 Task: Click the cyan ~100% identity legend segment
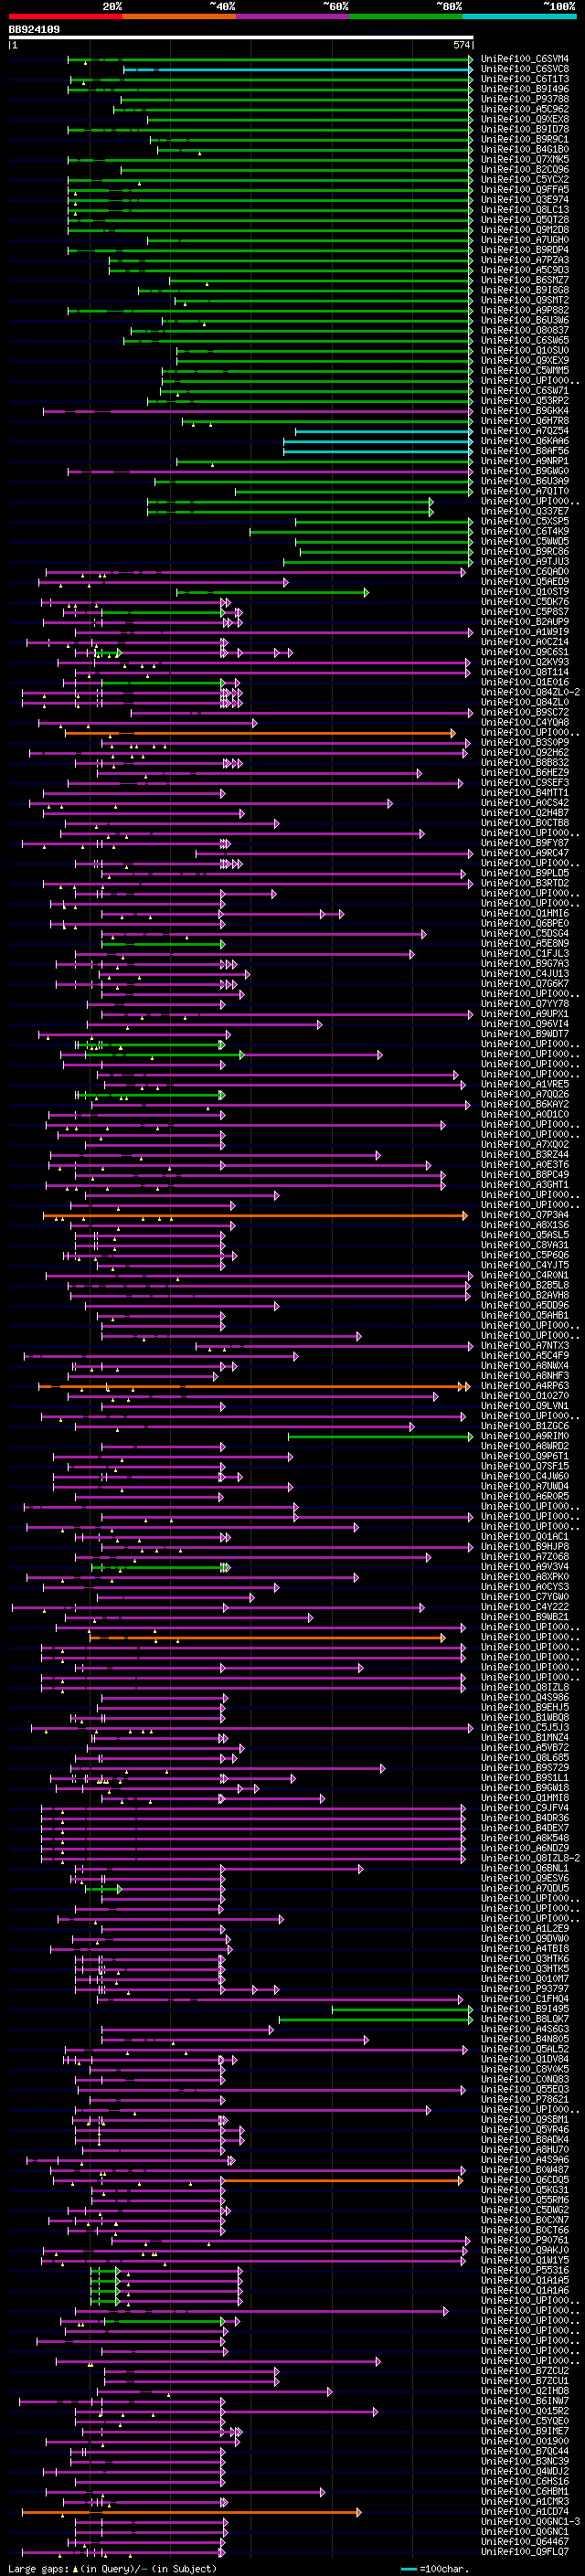tap(519, 16)
